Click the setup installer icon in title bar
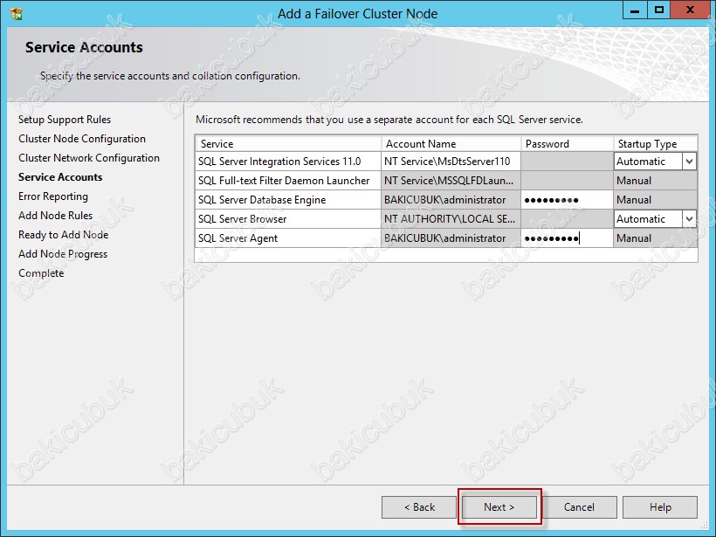 [x=16, y=14]
